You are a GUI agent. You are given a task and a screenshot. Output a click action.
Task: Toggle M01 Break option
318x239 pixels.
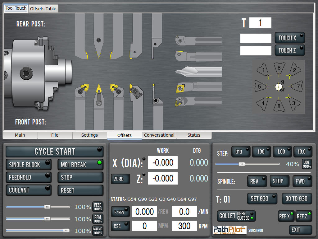(x=80, y=165)
